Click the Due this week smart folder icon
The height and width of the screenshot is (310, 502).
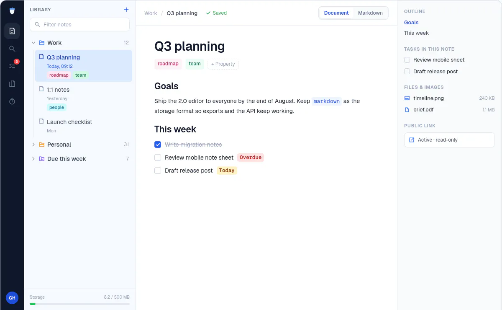42,159
